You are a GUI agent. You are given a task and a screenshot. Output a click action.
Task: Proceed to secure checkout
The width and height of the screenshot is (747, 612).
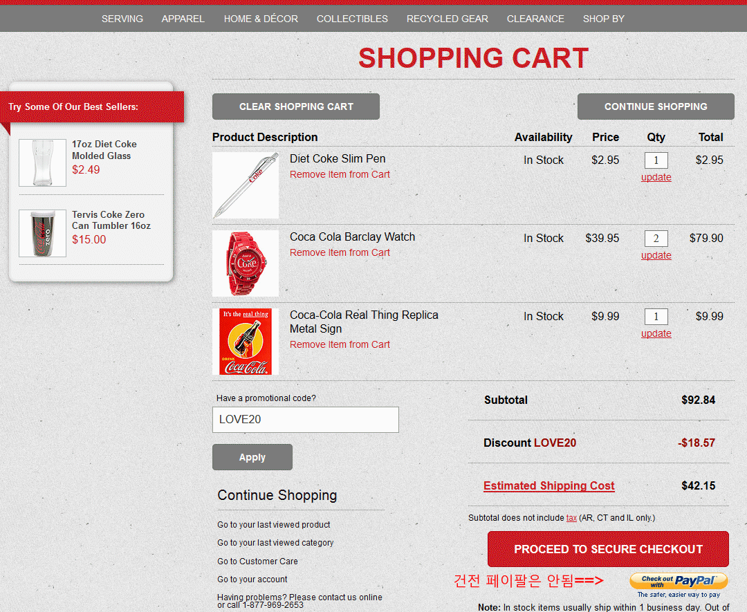(608, 549)
